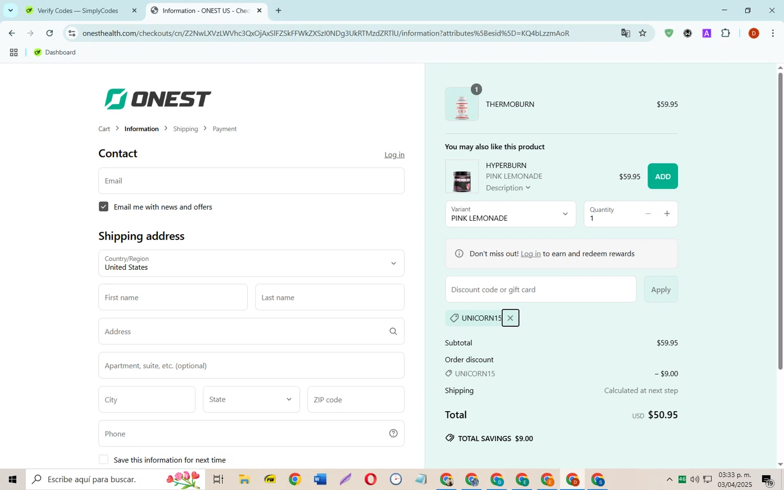Click the Email input field

click(x=251, y=181)
